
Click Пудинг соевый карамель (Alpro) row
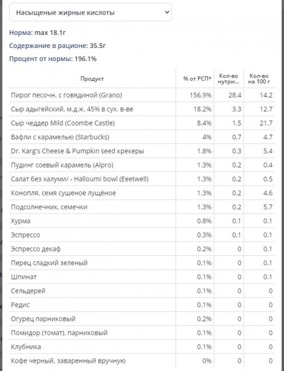[x=142, y=165]
